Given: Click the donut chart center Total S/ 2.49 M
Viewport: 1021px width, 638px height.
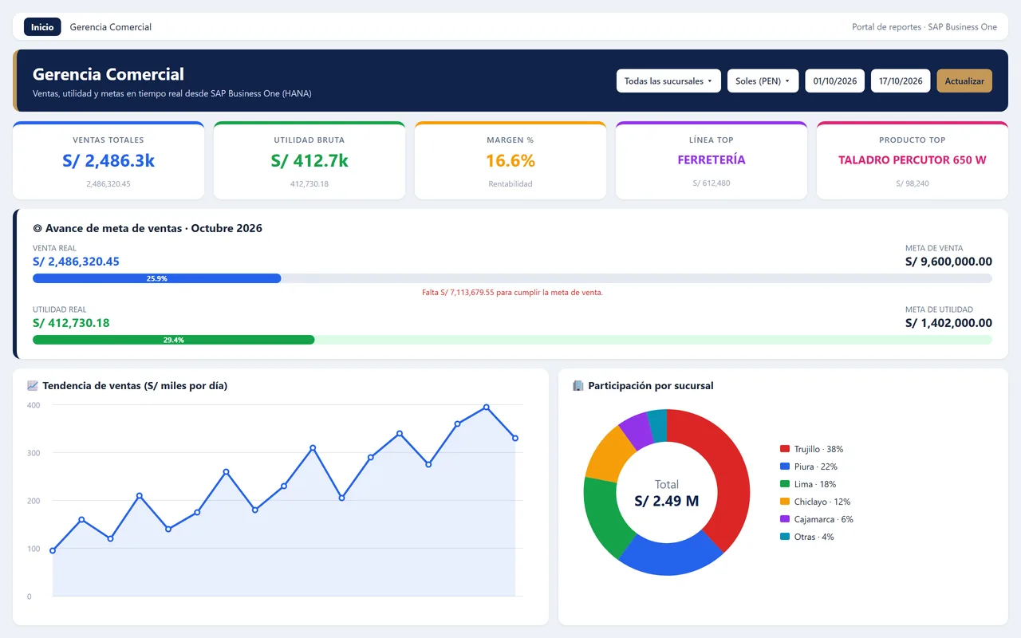Looking at the screenshot, I should (667, 493).
